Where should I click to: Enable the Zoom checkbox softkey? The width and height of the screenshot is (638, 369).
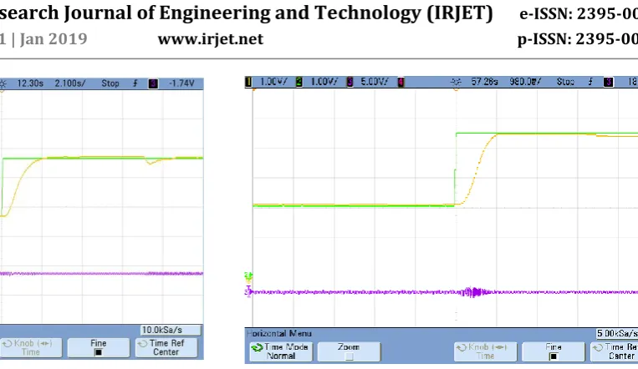(349, 351)
